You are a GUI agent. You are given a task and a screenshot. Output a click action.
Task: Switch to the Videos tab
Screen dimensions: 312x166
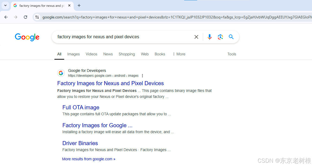92,54
